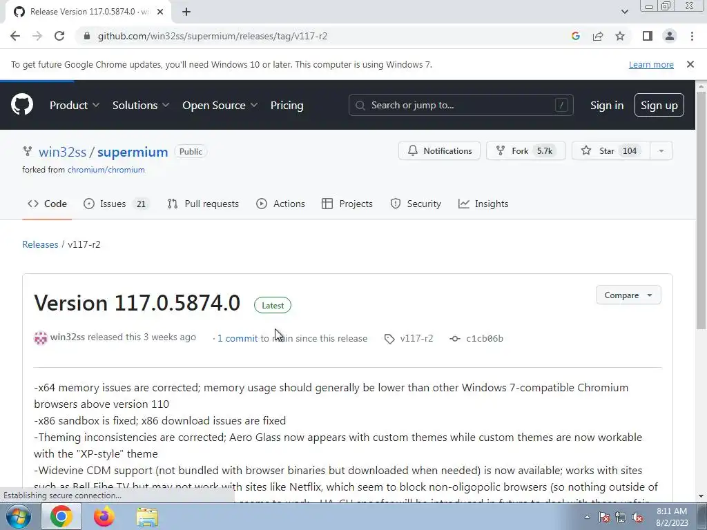
Task: Click win32ss avatar image
Action: click(41, 337)
